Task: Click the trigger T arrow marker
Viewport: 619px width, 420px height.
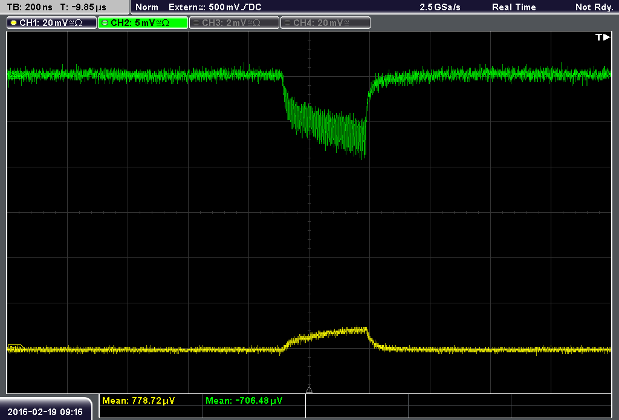Action: 603,37
